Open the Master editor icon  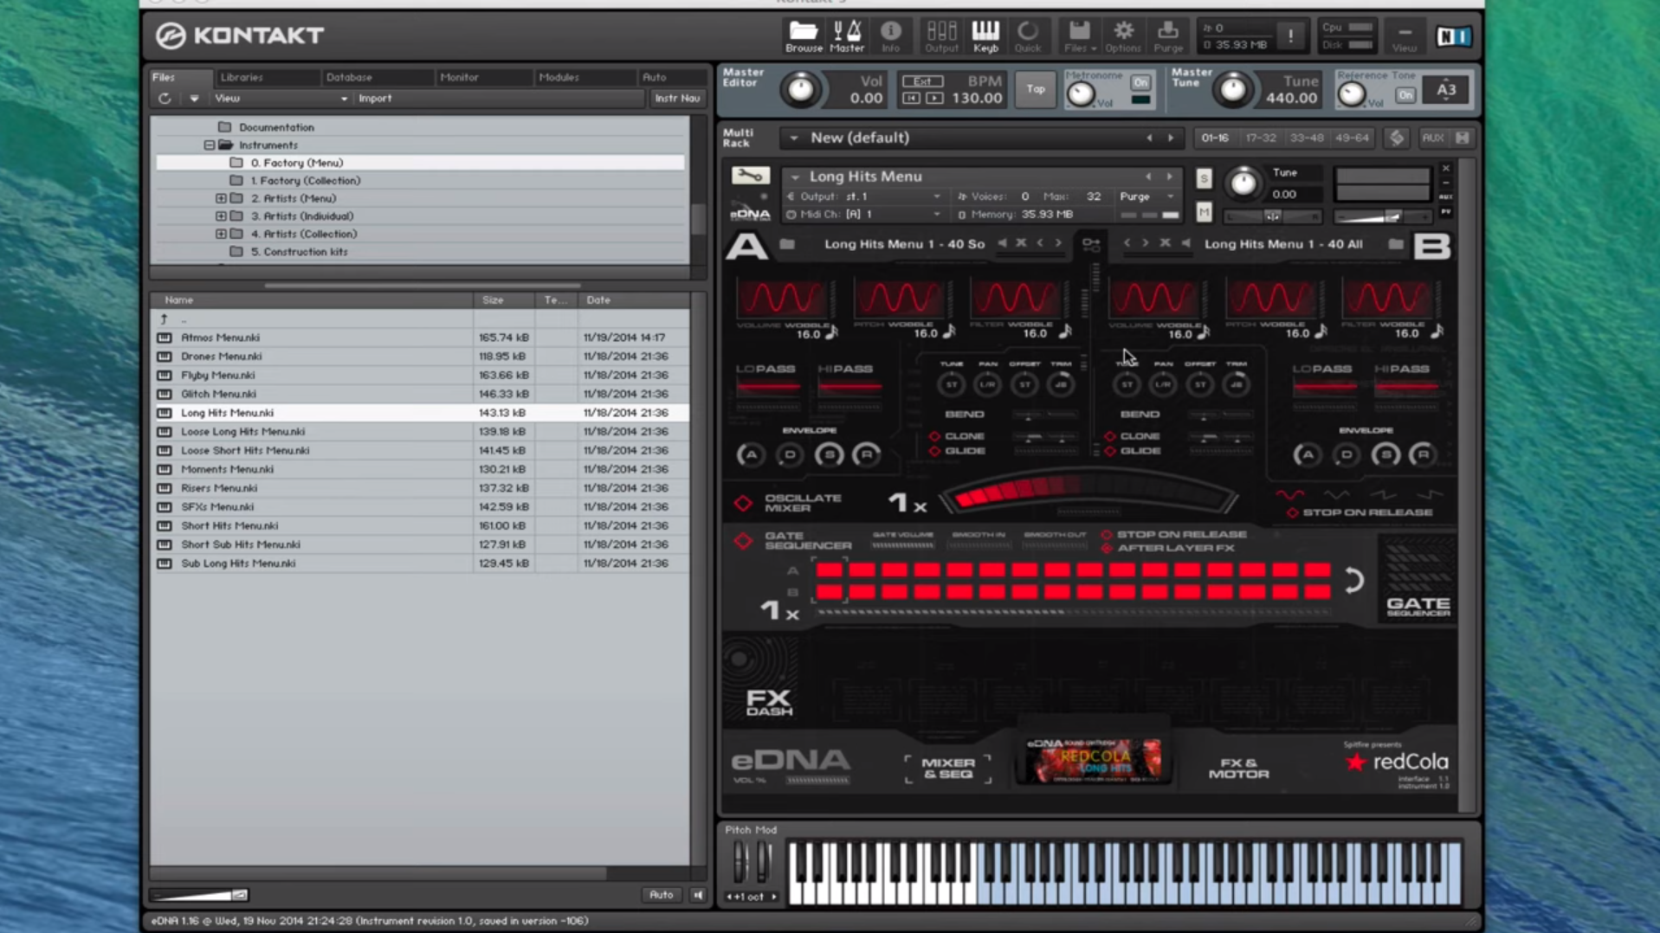(847, 36)
